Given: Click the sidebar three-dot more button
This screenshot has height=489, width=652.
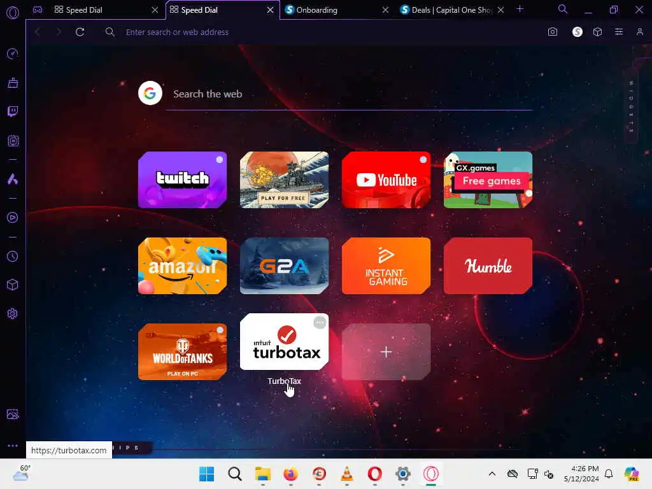Looking at the screenshot, I should click(x=13, y=445).
